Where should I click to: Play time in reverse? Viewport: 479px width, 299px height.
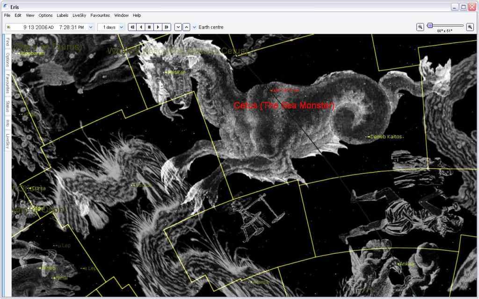pos(141,27)
